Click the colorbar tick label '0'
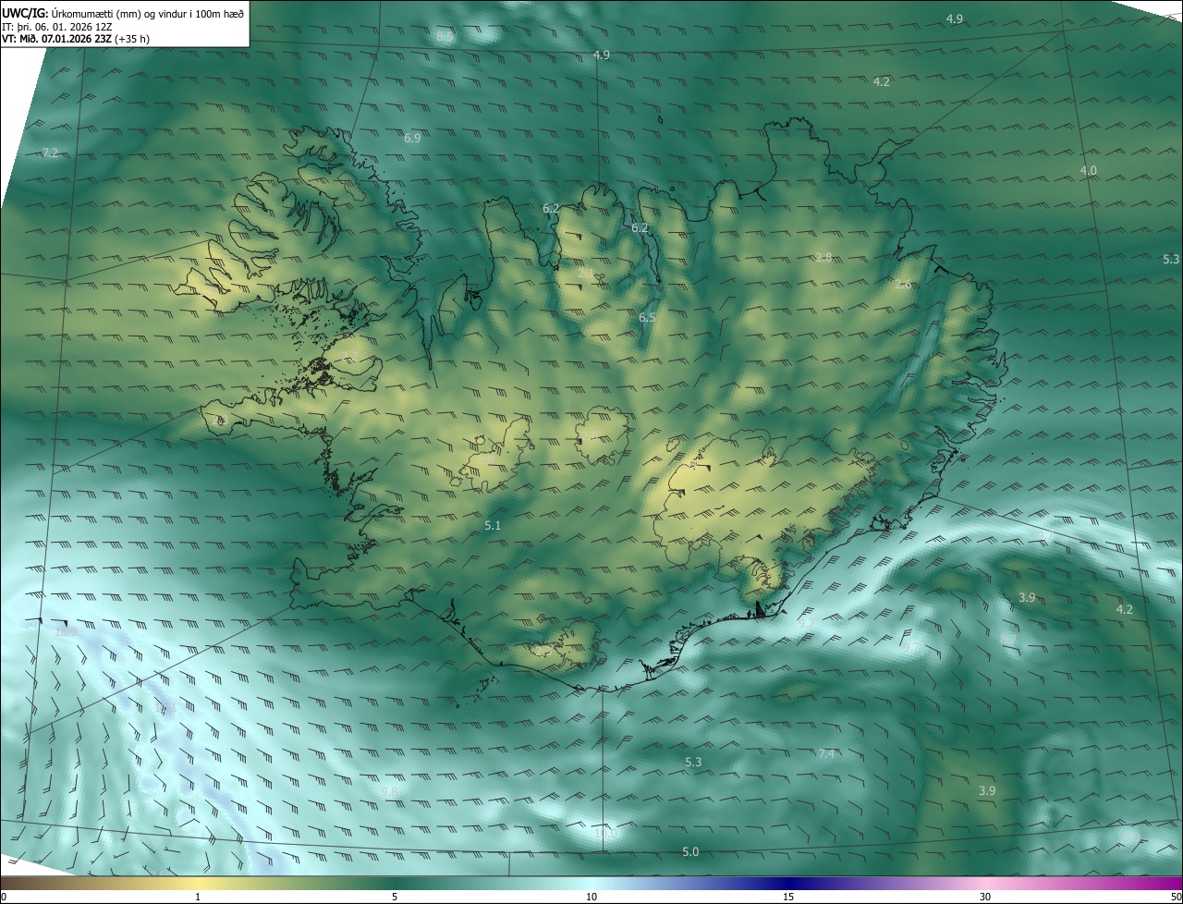The width and height of the screenshot is (1183, 904). tap(4, 898)
